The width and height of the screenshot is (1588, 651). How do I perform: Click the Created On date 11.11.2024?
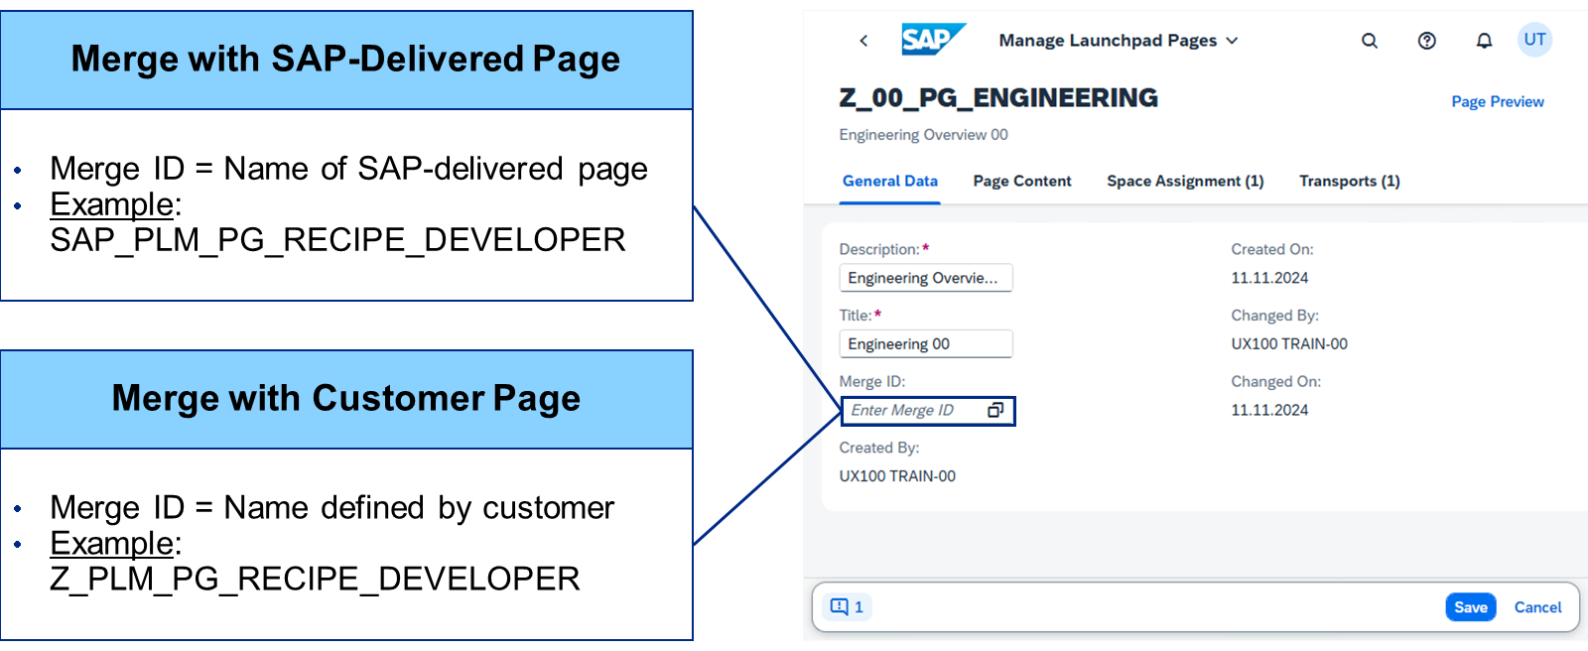tap(1269, 278)
